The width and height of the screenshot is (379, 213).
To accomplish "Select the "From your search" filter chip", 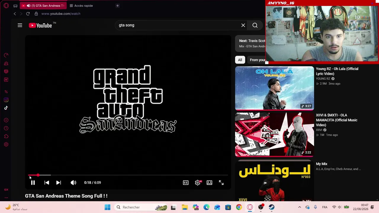I will pos(257,60).
